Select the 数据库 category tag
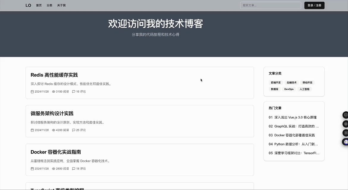The width and height of the screenshot is (348, 190). pyautogui.click(x=275, y=89)
